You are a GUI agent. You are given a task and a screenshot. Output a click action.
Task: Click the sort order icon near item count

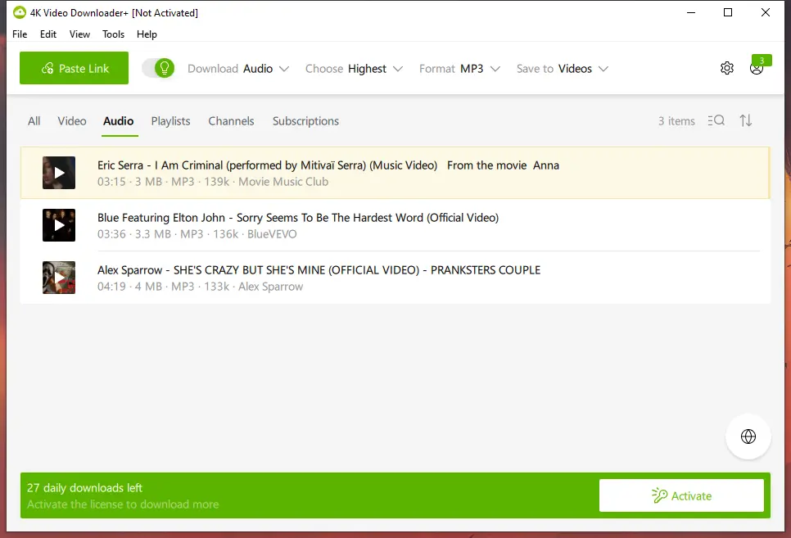click(x=745, y=120)
